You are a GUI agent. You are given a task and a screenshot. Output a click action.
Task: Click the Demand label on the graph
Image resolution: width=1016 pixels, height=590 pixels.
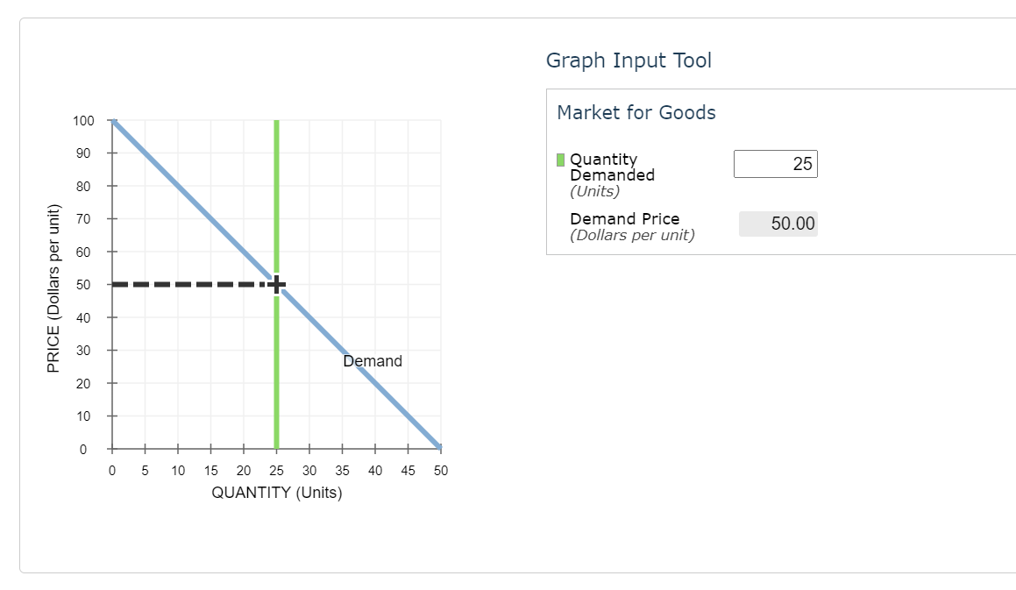click(372, 360)
